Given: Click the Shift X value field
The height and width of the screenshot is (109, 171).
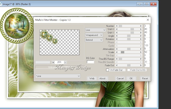Looking at the screenshot, I should (147, 29).
